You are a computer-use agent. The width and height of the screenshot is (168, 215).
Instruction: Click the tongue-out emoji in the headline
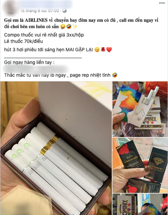[x=63, y=27]
